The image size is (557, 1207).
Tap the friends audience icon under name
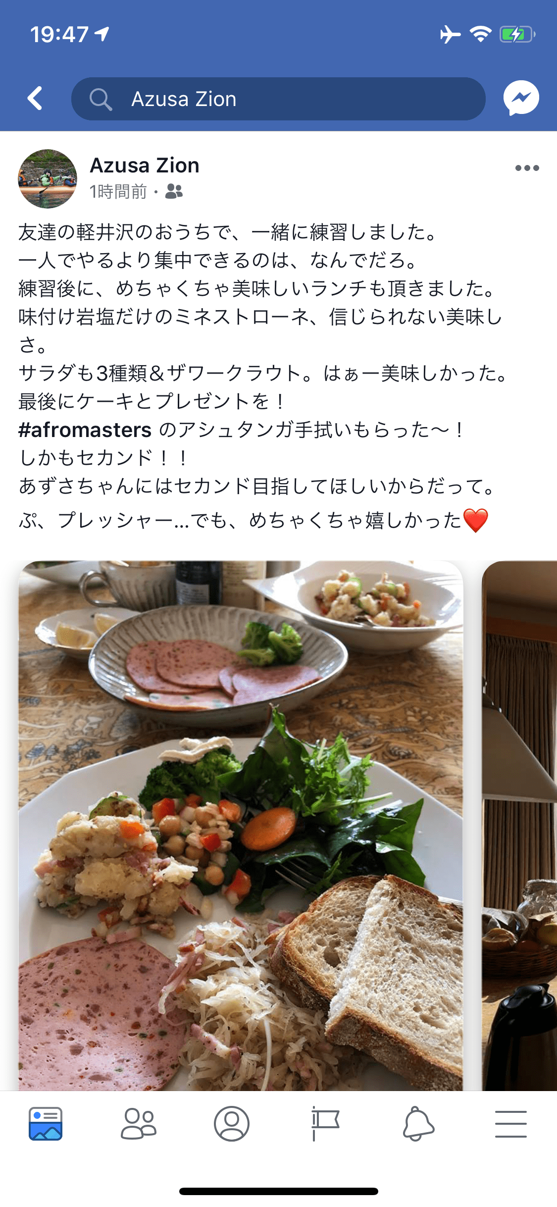(x=174, y=191)
